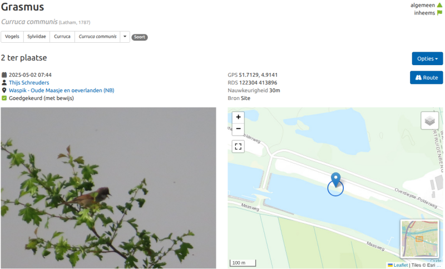Click the green algemeen triangle icon

coord(439,5)
